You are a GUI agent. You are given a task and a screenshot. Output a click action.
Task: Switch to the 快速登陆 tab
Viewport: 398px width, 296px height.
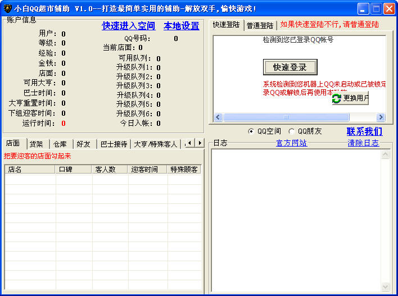226,25
